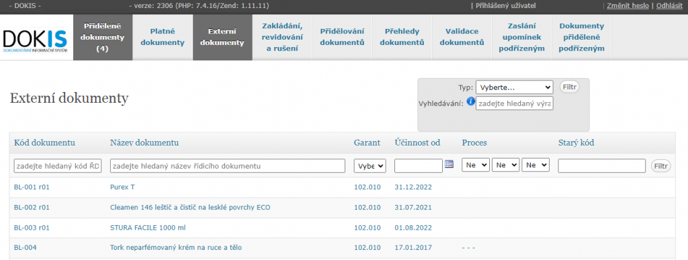Focus the document name filter field
This screenshot has width=688, height=260.
[x=228, y=166]
